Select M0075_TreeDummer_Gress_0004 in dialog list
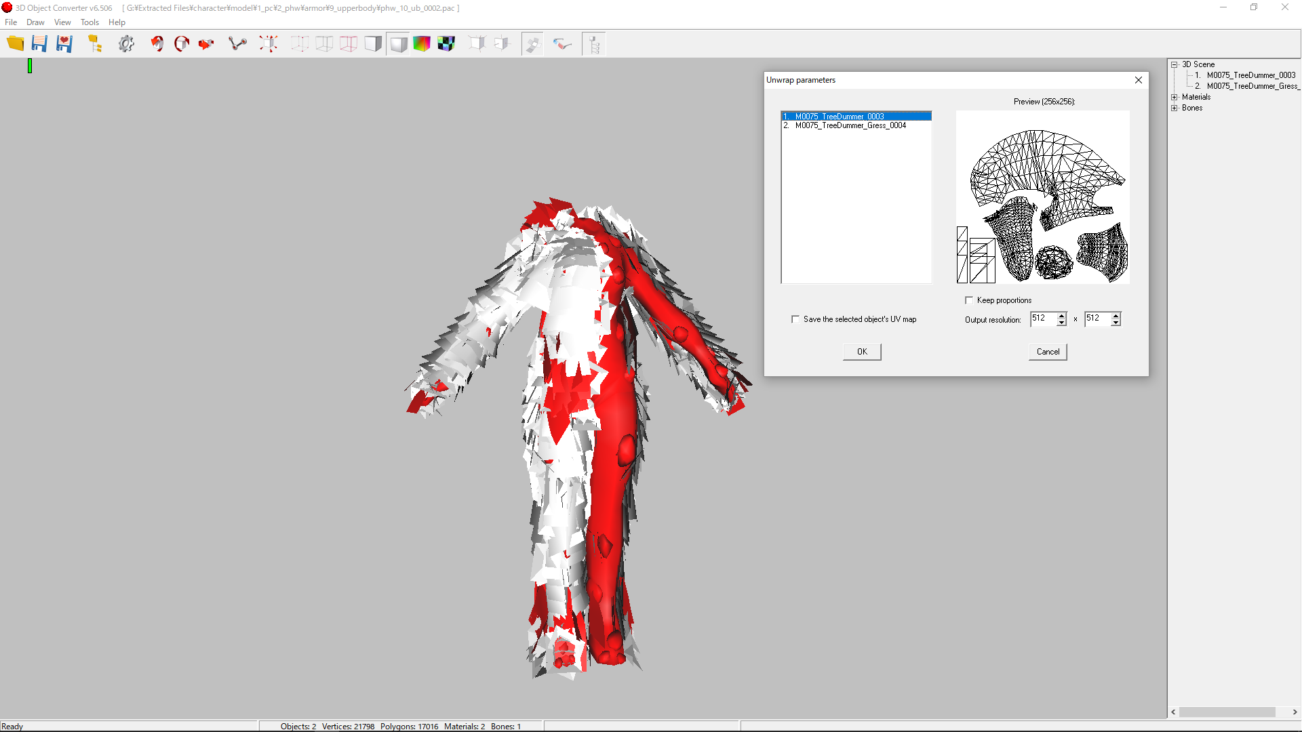 tap(850, 125)
